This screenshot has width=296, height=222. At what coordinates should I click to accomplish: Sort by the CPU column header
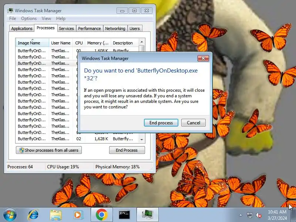(x=79, y=43)
